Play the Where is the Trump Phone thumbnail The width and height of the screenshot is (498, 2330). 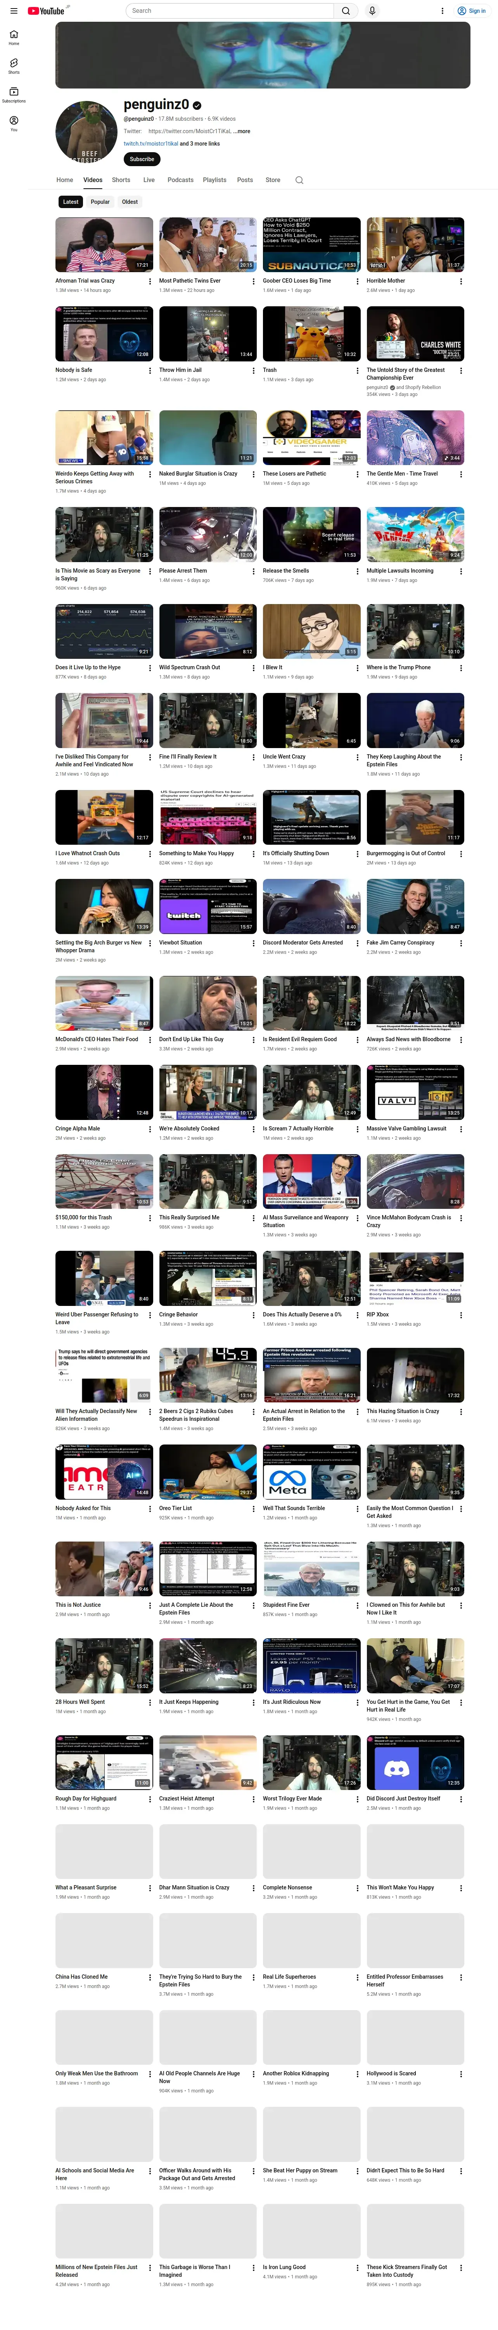pos(416,631)
